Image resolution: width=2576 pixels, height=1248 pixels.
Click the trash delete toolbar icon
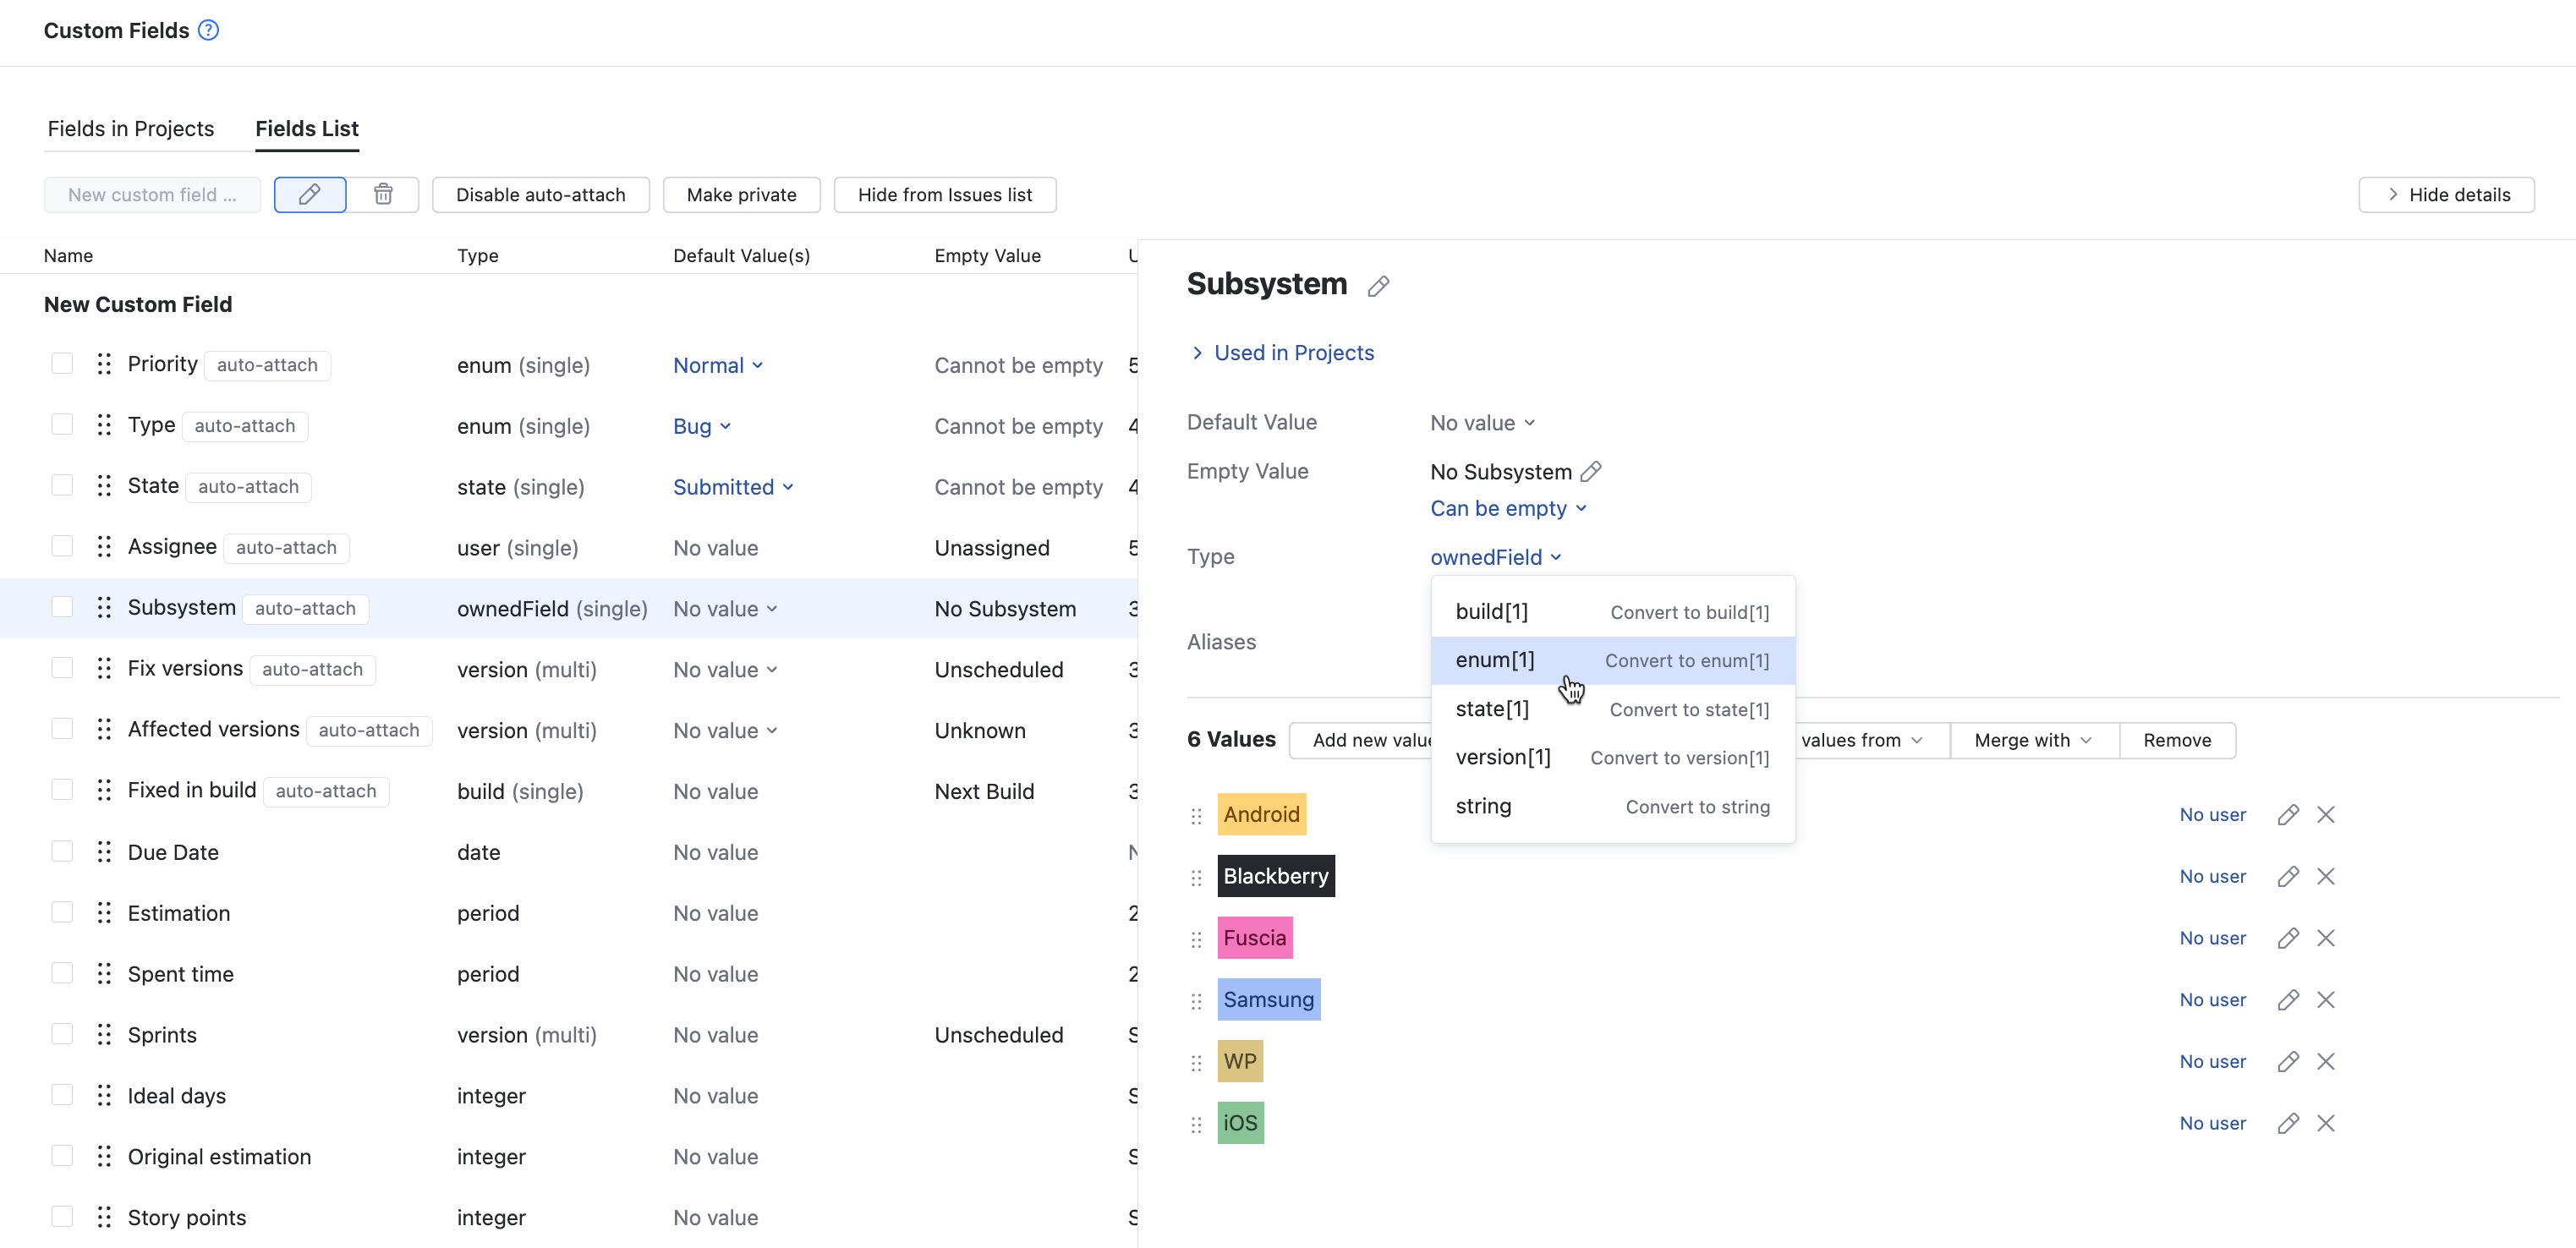[383, 194]
